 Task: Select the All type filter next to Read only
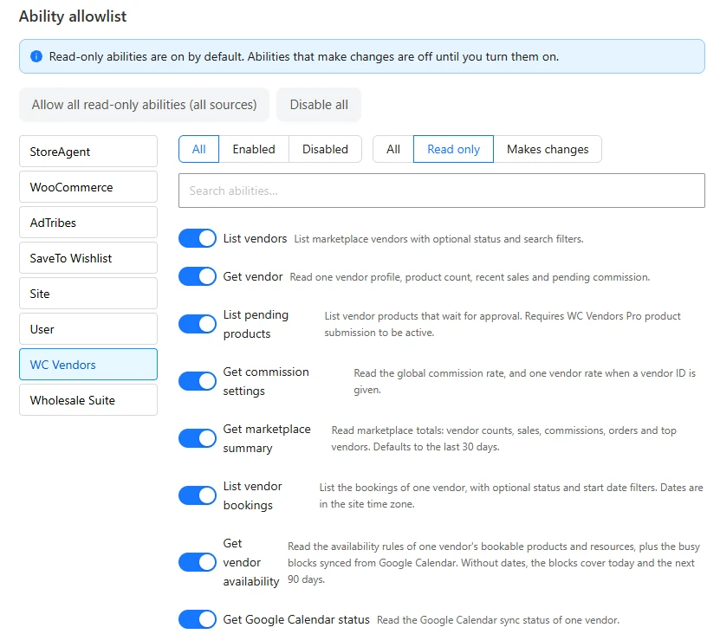tap(393, 149)
